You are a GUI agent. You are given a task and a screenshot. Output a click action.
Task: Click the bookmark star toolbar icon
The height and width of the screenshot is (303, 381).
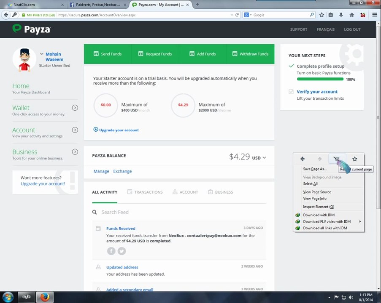pos(322,15)
